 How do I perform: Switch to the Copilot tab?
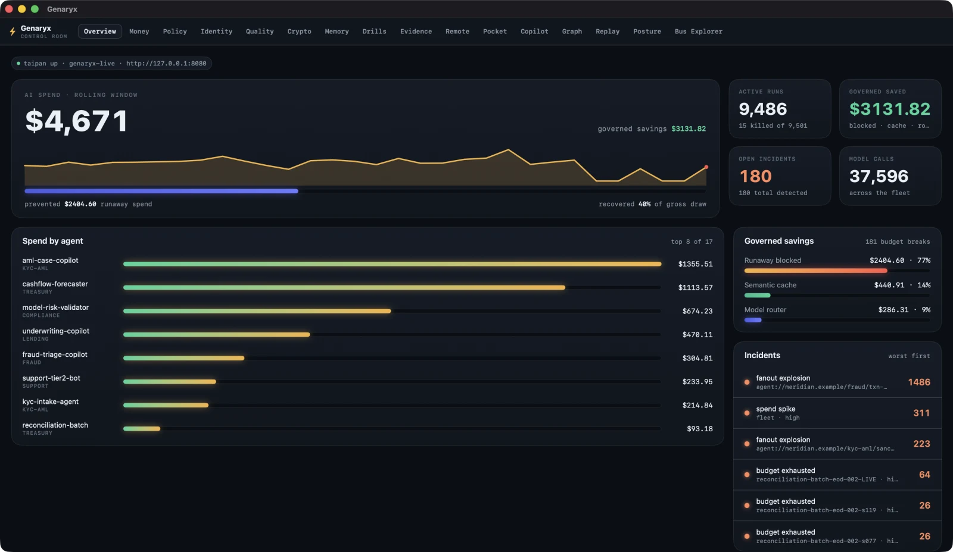click(x=535, y=32)
